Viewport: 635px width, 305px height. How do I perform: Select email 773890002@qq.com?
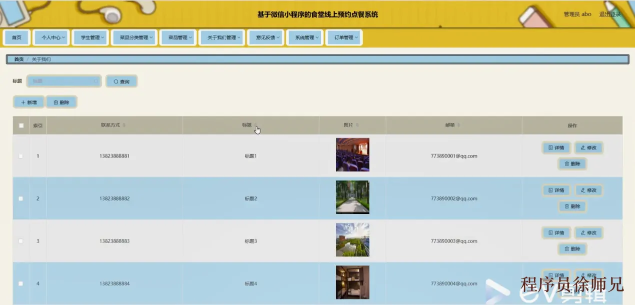click(x=454, y=198)
